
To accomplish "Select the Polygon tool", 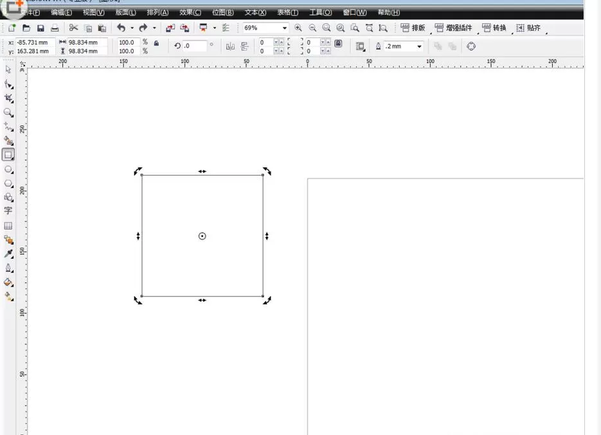I will 8,183.
